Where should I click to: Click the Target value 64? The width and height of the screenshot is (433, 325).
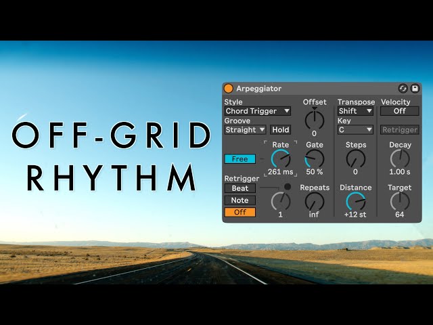point(400,215)
